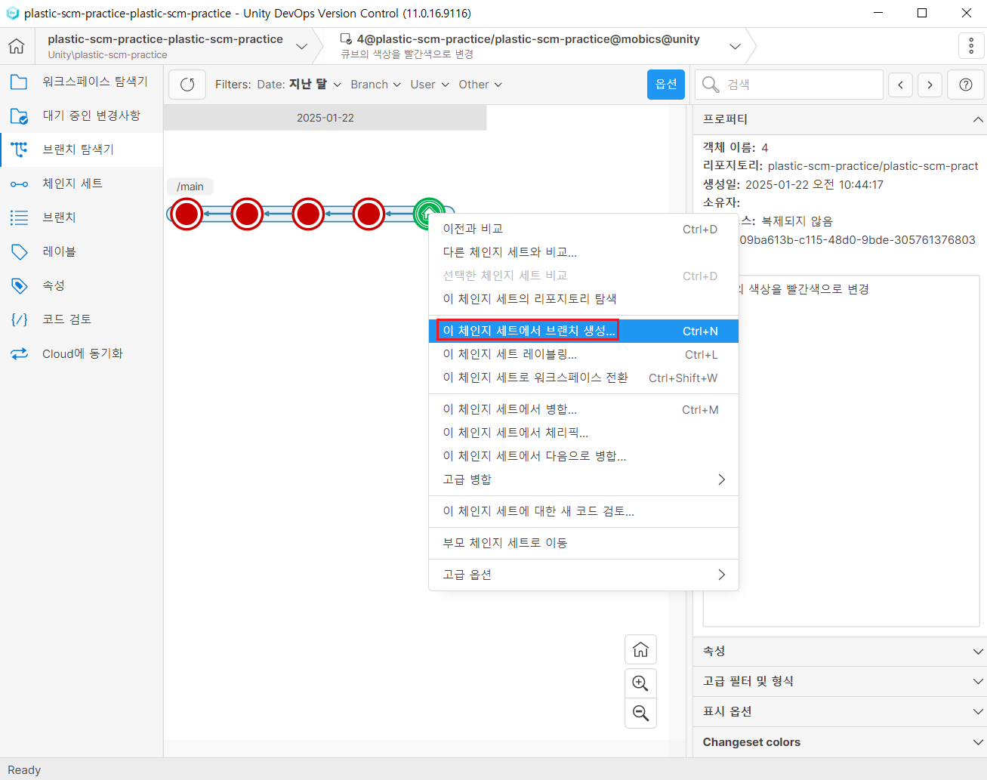Expand the 표시 옵션 section

[x=840, y=711]
